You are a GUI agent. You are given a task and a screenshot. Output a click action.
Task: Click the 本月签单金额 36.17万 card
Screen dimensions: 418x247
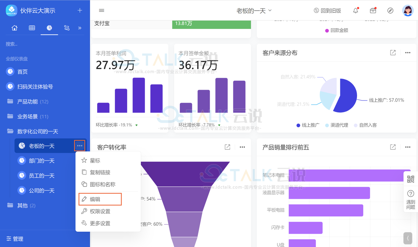pos(212,88)
